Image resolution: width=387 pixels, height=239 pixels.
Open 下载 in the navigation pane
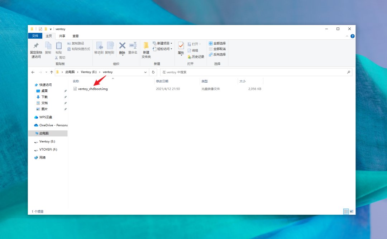pyautogui.click(x=44, y=97)
